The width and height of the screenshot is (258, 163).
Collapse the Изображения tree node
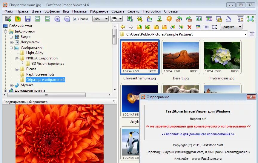point(11,48)
